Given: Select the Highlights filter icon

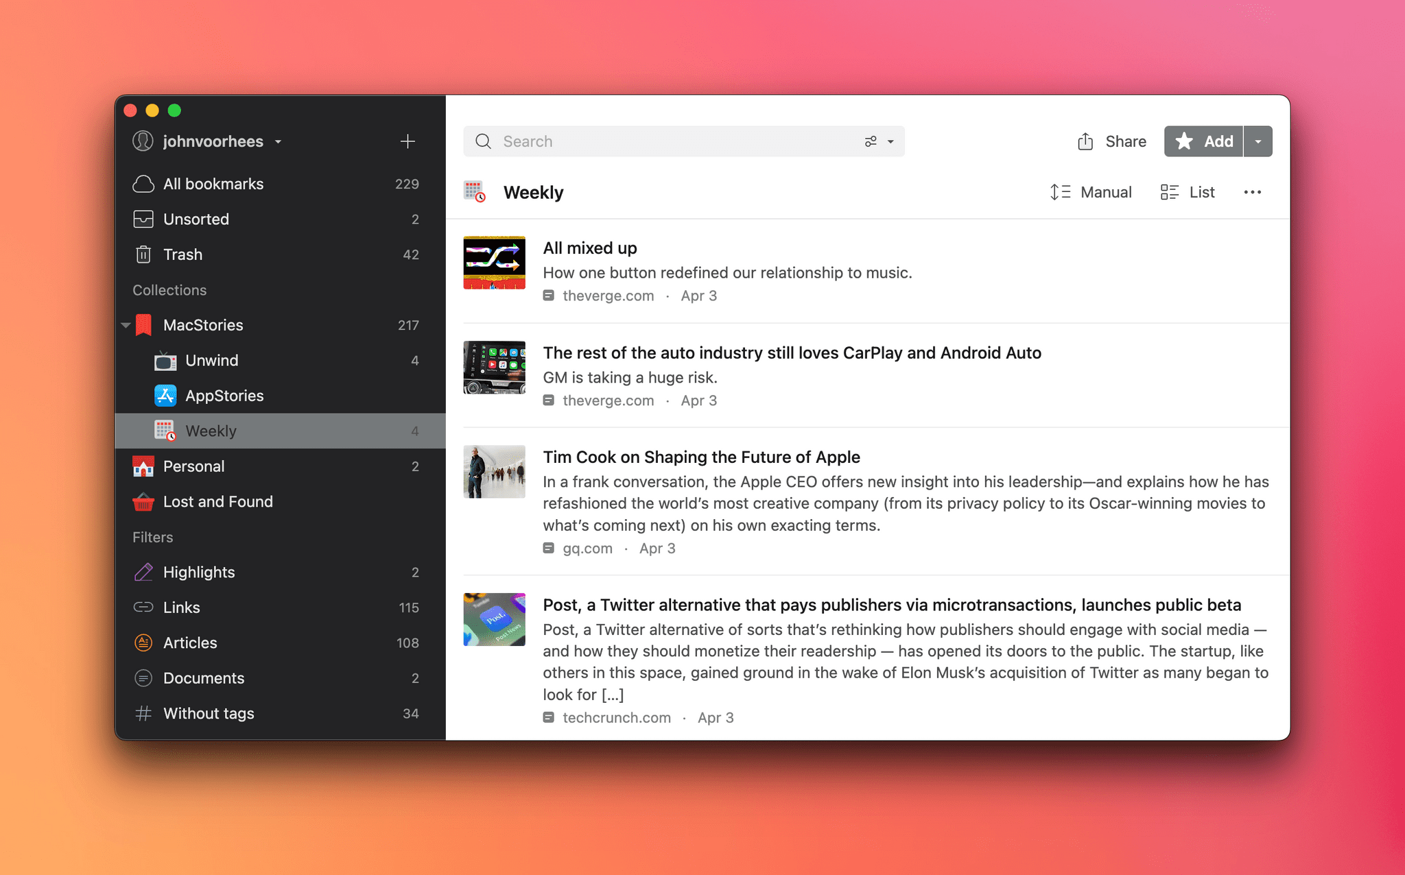Looking at the screenshot, I should 143,572.
